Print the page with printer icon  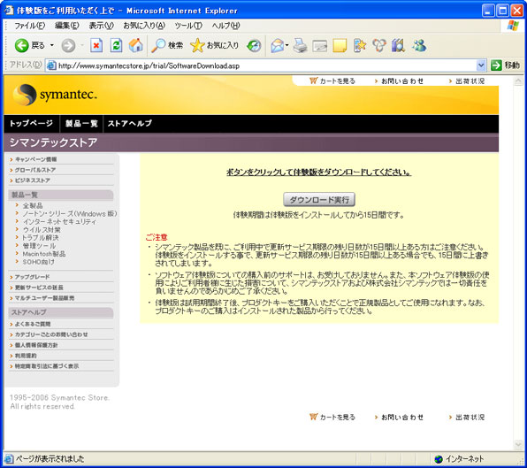[300, 45]
